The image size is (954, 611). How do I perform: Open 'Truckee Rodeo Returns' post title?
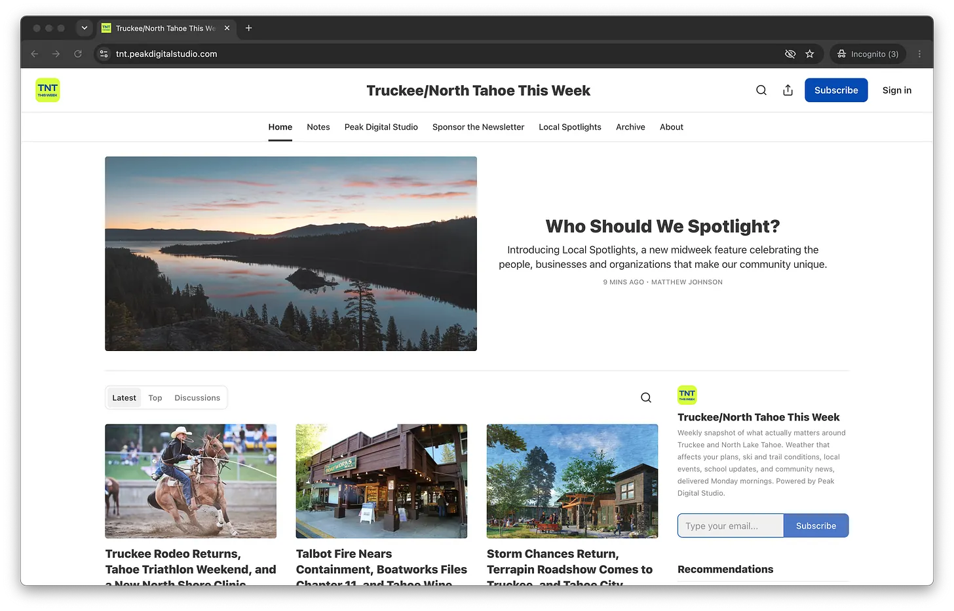tap(191, 567)
